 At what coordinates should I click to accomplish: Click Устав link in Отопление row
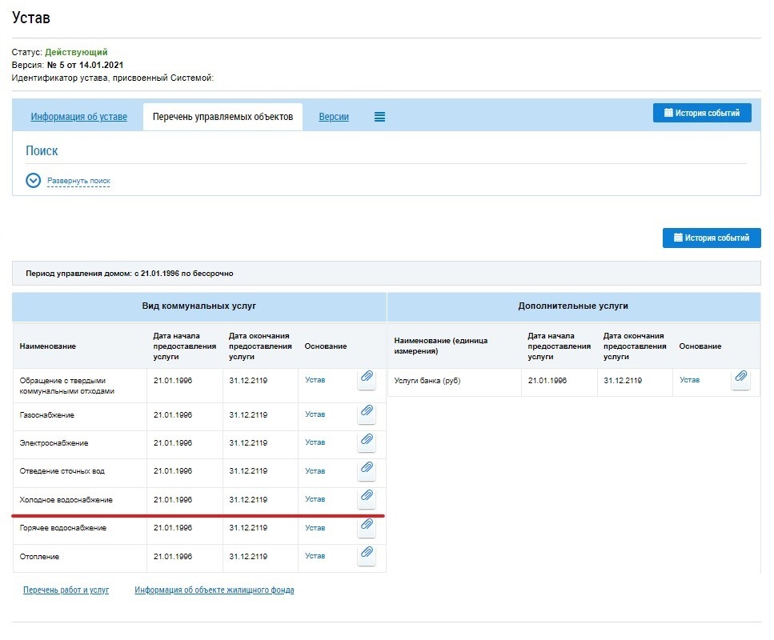tap(315, 556)
